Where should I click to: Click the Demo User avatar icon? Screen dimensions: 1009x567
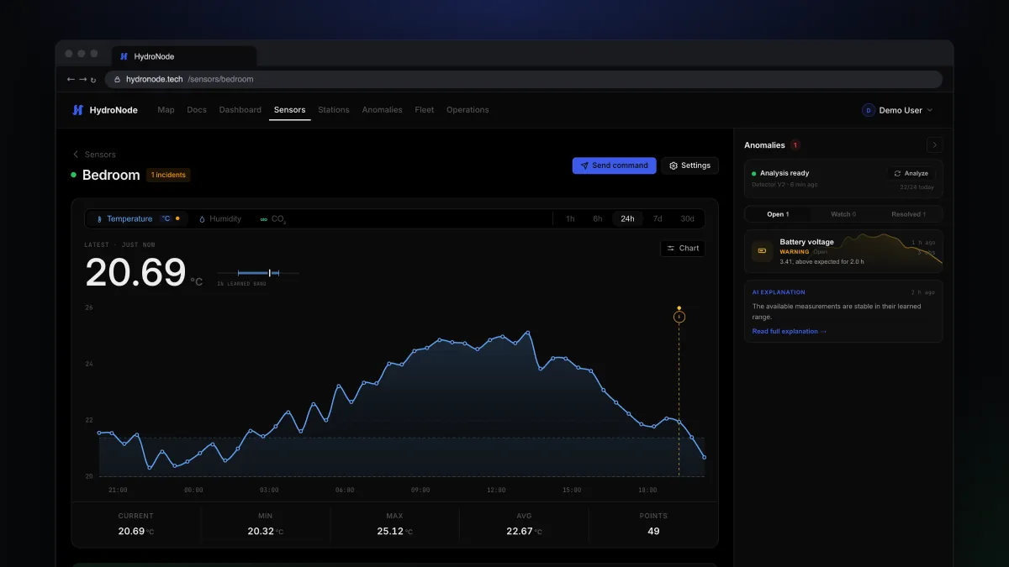pyautogui.click(x=869, y=110)
